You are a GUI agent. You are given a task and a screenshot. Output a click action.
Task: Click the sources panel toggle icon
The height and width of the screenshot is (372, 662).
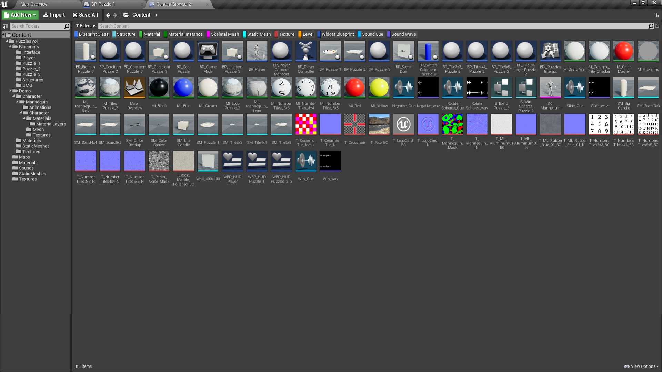6,26
